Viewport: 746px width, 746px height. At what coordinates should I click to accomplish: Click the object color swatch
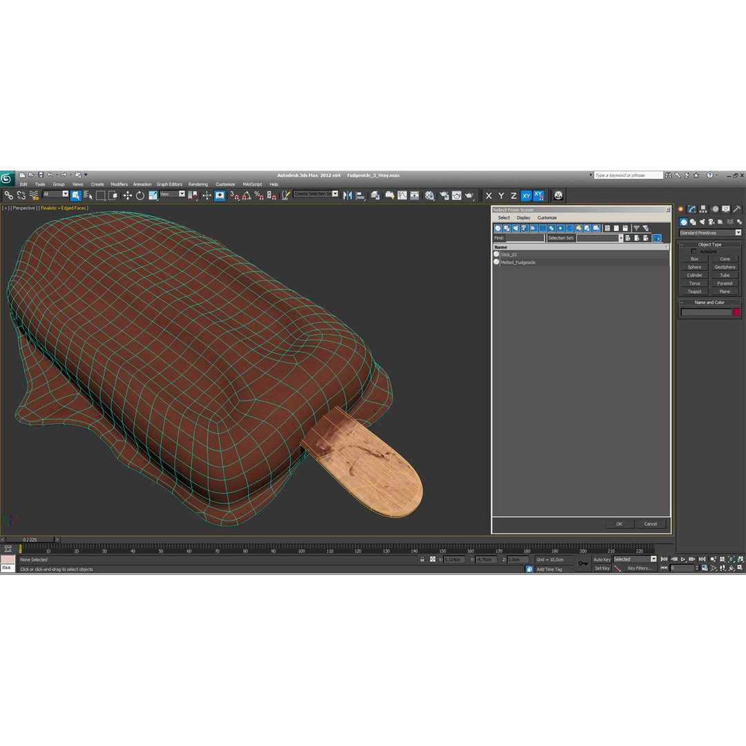point(736,312)
